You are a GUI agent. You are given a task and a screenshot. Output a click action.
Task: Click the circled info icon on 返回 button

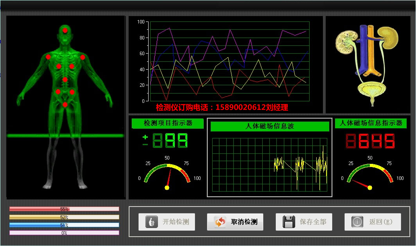(x=357, y=221)
